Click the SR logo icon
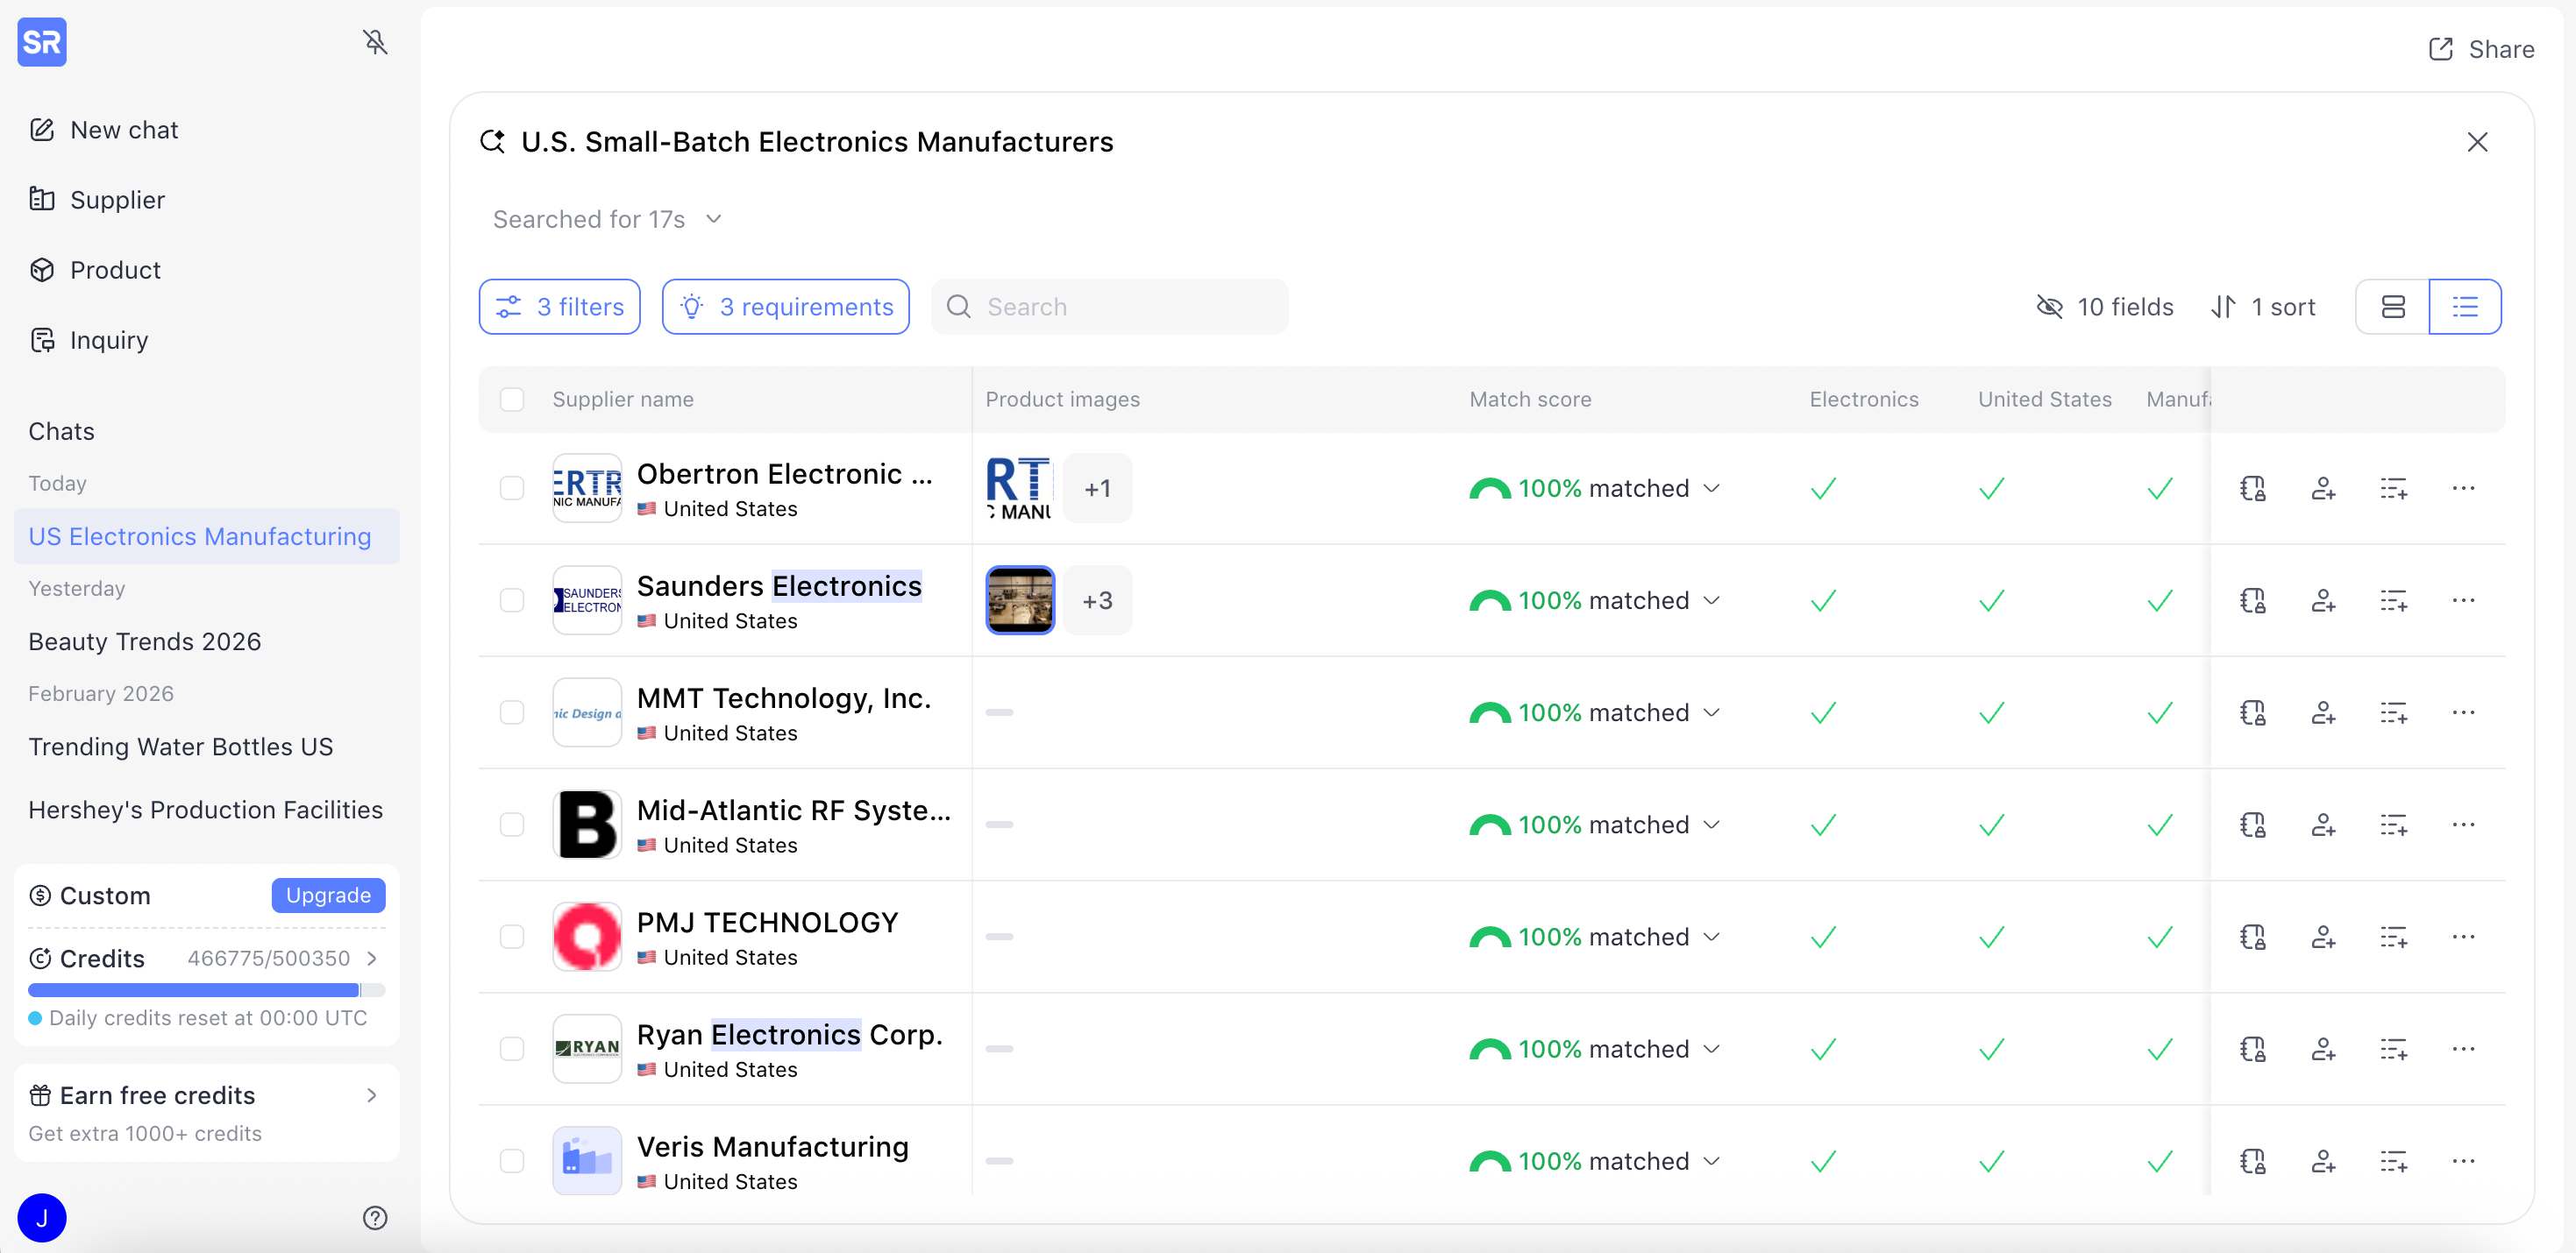This screenshot has width=2576, height=1253. tap(42, 42)
